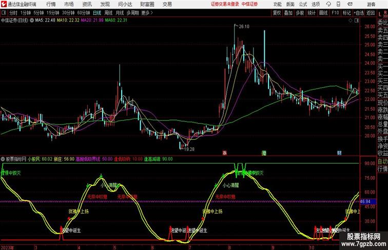Switch to the 60分钟 period tab
This screenshot has height=250, width=388.
(x=84, y=13)
